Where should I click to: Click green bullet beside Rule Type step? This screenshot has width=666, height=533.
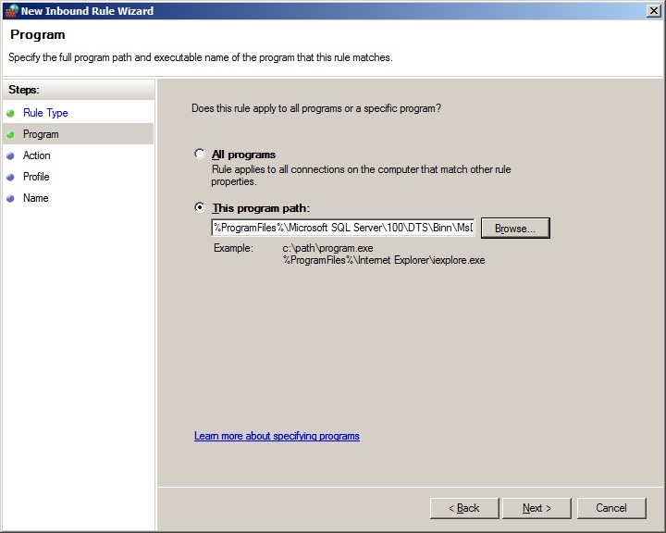[10, 113]
